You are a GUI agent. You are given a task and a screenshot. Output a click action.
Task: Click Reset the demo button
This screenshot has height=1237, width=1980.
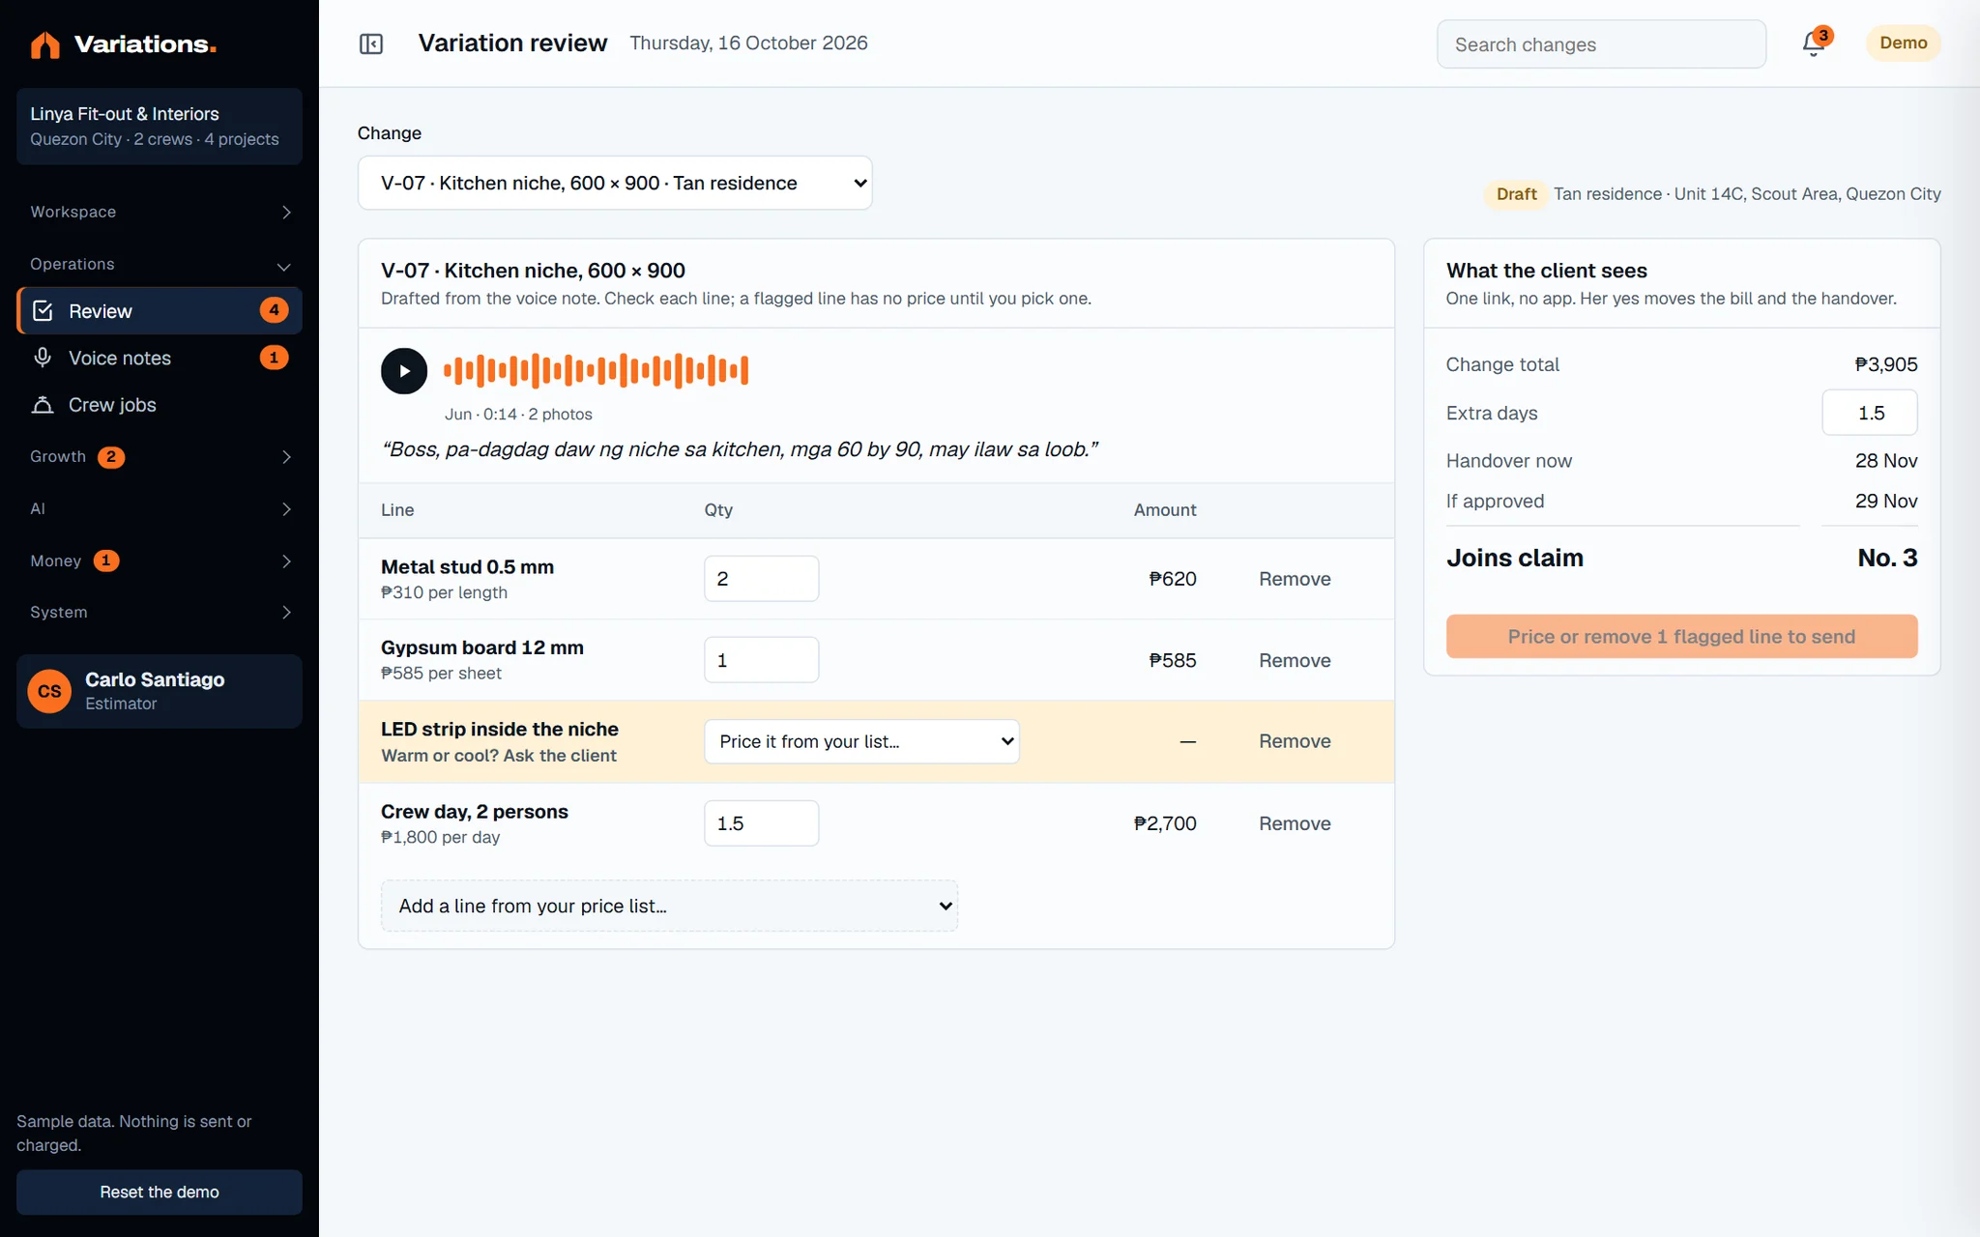(160, 1192)
